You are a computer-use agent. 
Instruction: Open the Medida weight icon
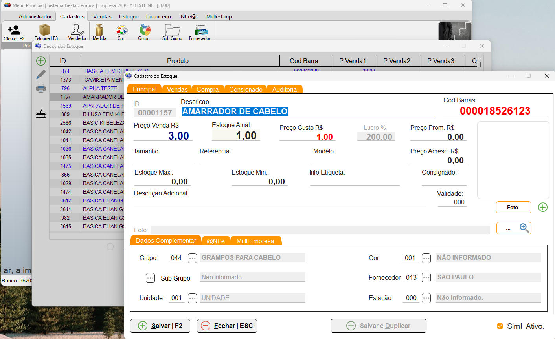99,32
